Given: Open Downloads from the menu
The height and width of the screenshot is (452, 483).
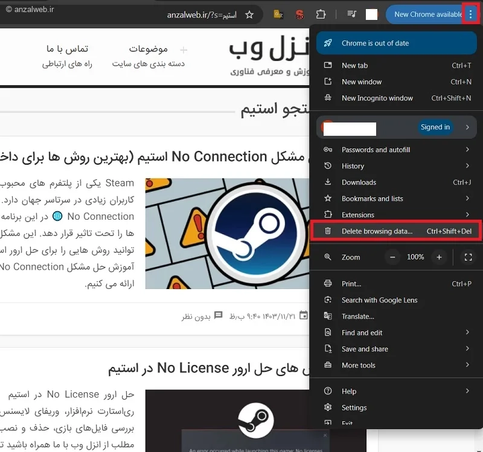Looking at the screenshot, I should (x=397, y=182).
